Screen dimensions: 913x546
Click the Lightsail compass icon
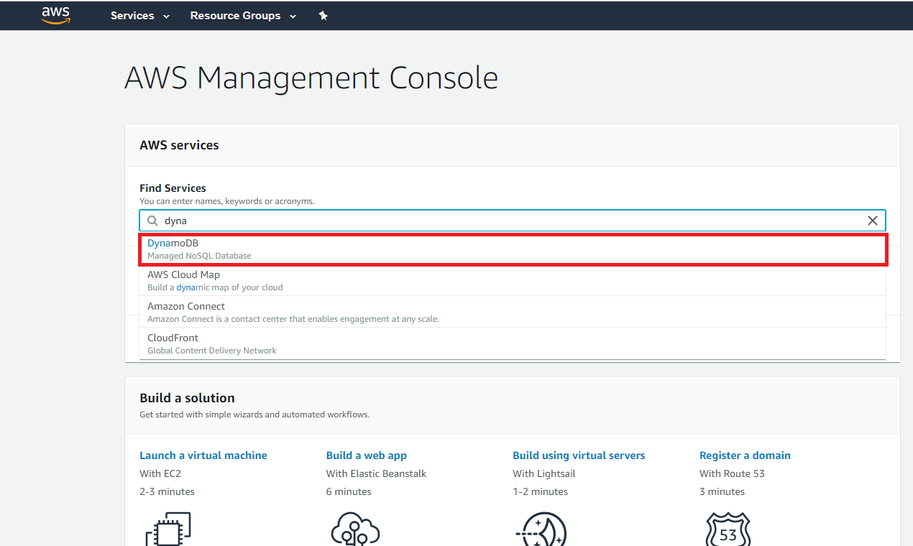tap(541, 529)
